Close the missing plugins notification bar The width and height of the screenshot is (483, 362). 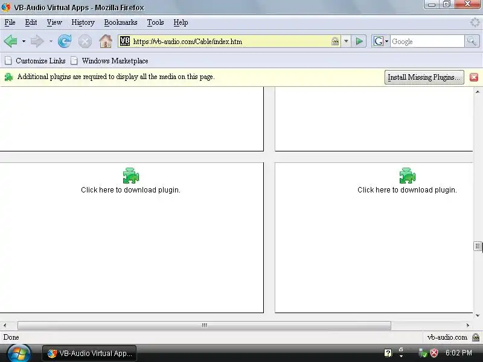(x=474, y=77)
